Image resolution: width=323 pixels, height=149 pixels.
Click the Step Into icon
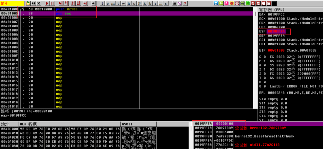click(60, 3)
